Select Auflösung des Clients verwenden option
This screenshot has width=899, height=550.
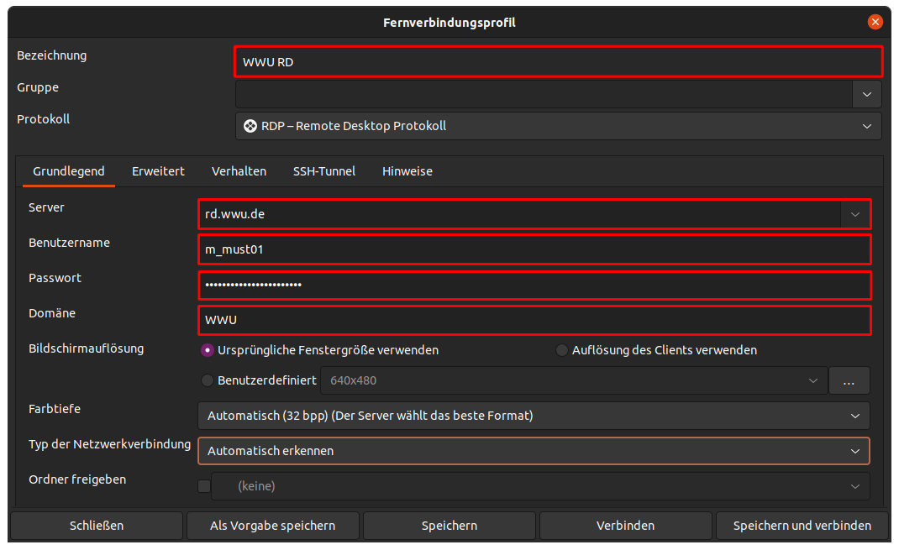pos(562,350)
